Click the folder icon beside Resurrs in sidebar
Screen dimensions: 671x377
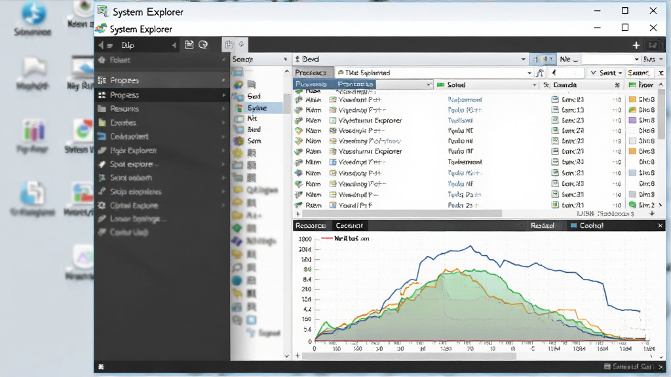point(102,109)
